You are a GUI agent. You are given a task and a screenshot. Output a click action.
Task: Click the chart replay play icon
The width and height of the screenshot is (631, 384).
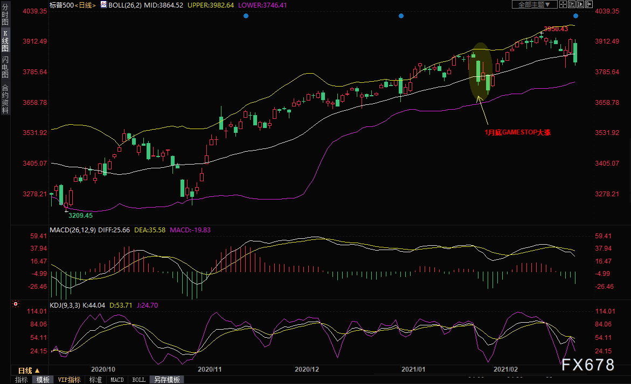pyautogui.click(x=580, y=4)
